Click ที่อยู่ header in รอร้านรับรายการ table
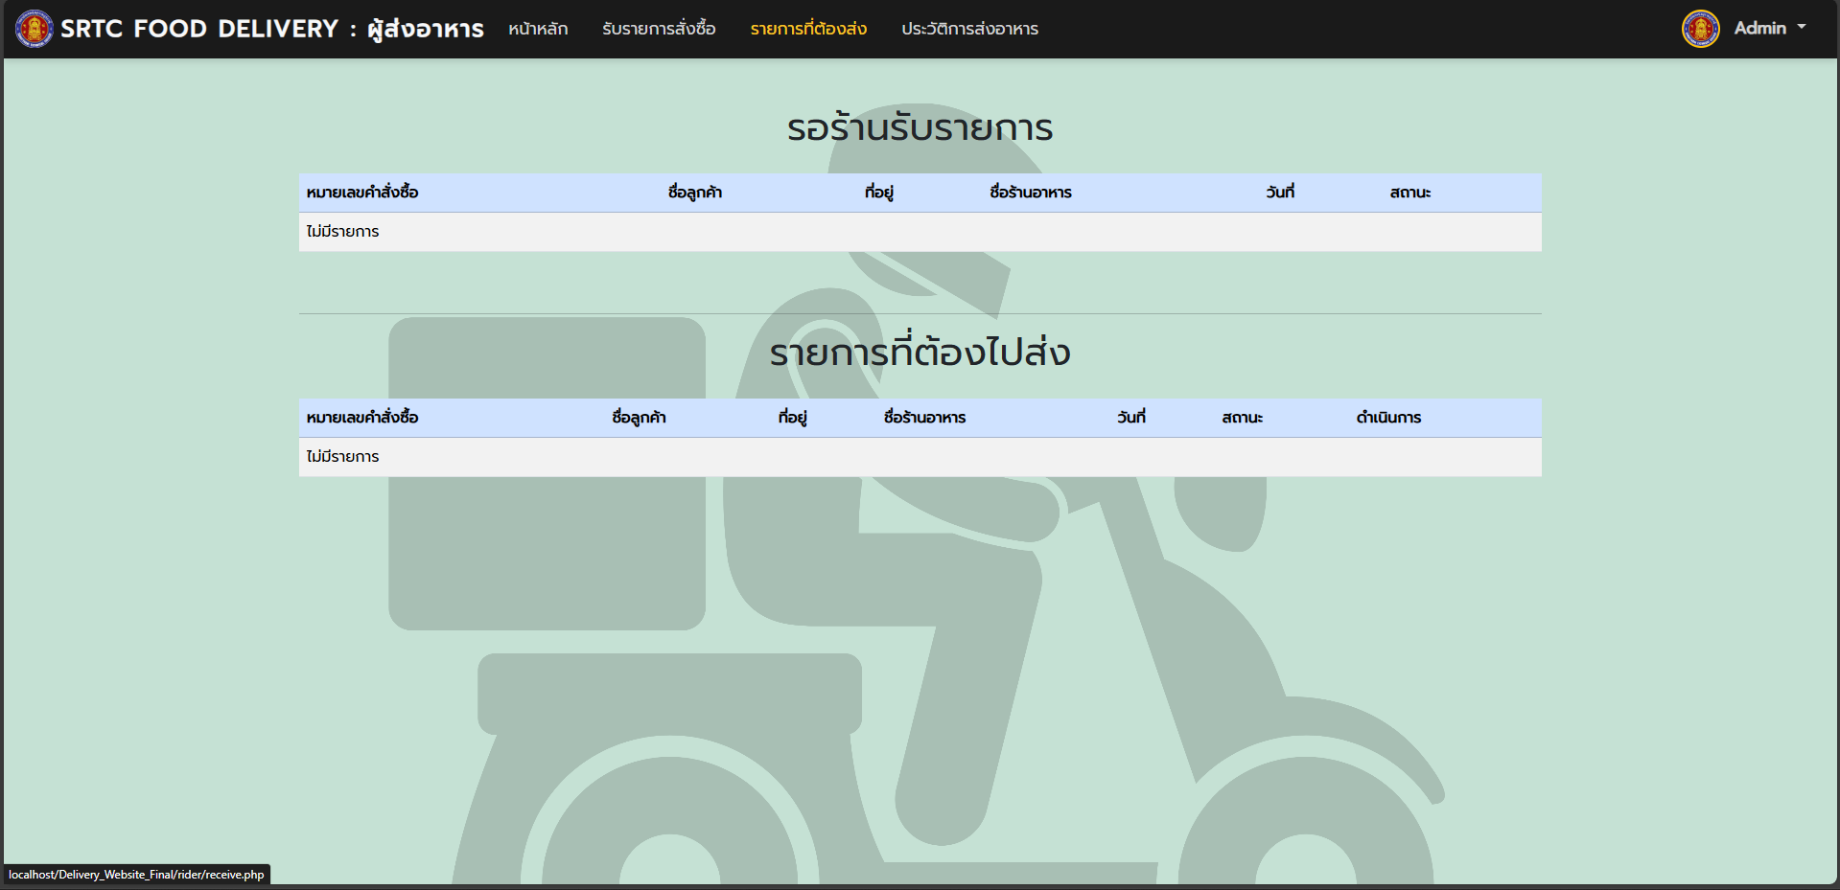The height and width of the screenshot is (890, 1840). coord(878,193)
